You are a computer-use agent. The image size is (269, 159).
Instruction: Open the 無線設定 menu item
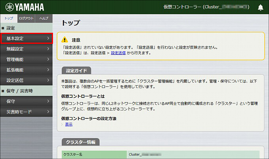(x=27, y=49)
